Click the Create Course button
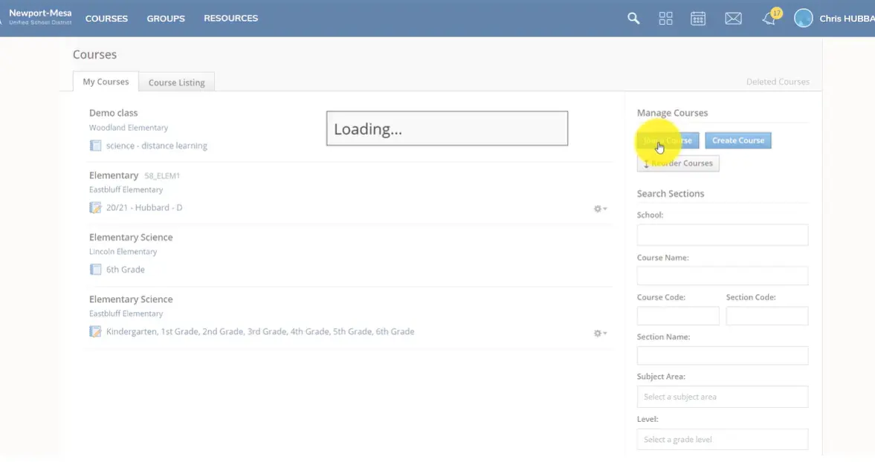 pos(737,140)
